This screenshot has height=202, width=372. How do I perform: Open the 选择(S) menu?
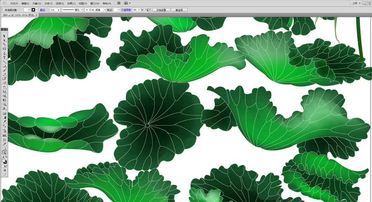(x=60, y=4)
